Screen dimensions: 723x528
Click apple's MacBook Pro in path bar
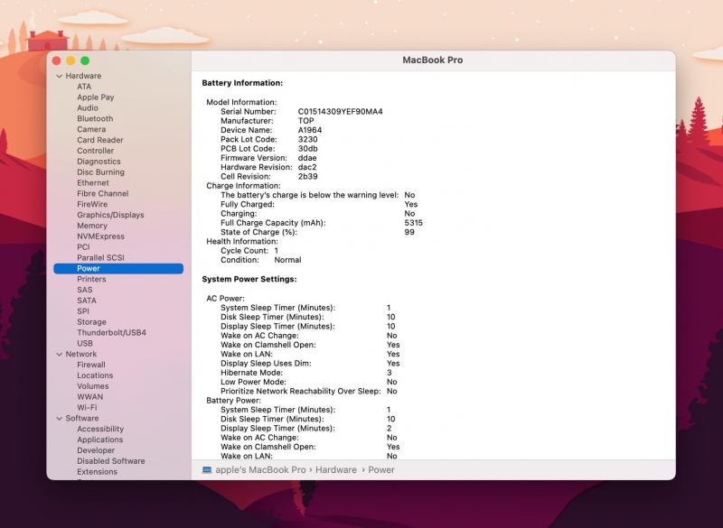point(260,470)
